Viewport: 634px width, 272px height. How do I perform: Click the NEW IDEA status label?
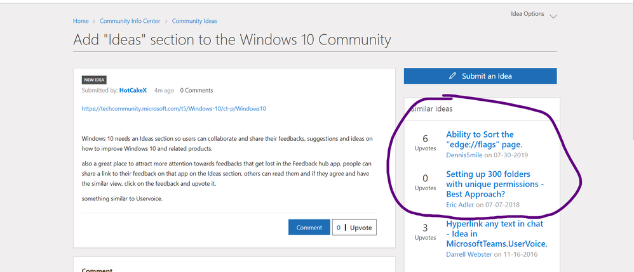point(94,80)
